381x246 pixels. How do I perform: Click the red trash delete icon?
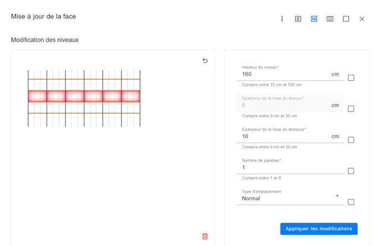click(x=205, y=236)
